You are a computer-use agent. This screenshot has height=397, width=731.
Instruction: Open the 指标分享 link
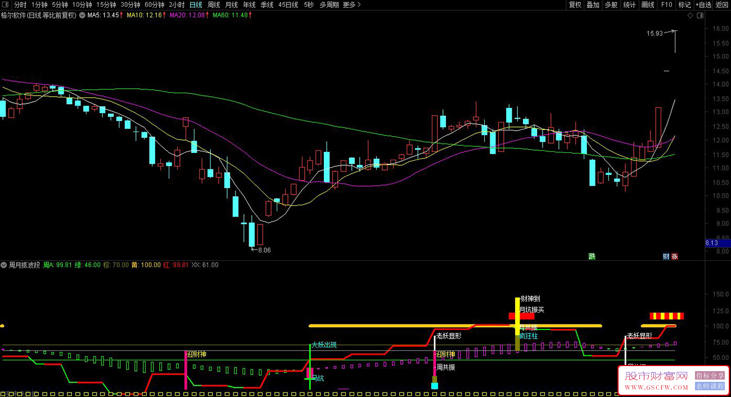click(710, 376)
